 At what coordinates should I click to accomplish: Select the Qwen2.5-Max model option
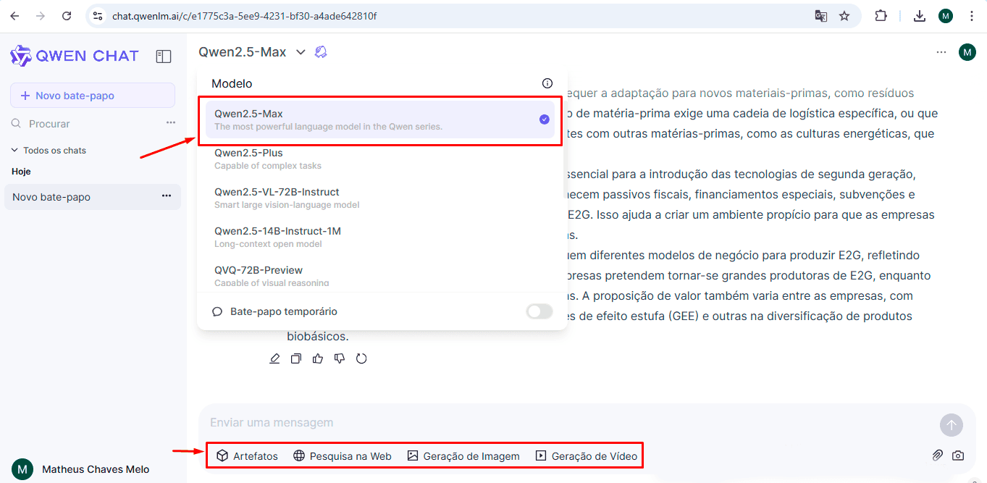click(380, 119)
